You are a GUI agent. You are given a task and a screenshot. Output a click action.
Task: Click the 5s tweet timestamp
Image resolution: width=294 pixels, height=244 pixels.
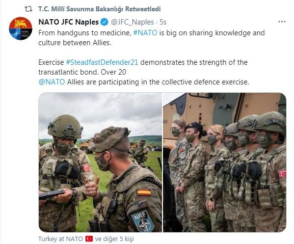163,22
